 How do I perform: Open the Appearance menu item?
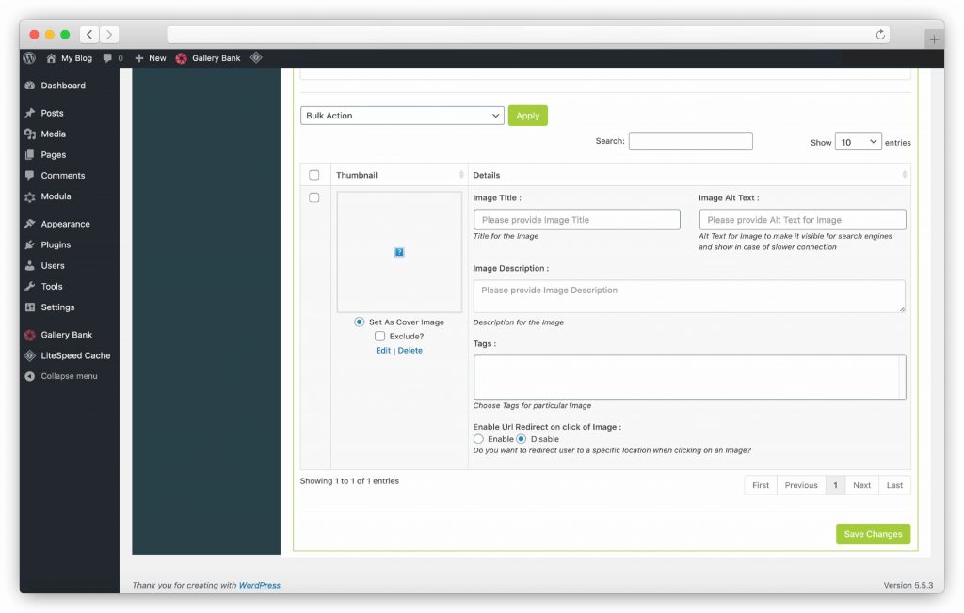click(65, 224)
